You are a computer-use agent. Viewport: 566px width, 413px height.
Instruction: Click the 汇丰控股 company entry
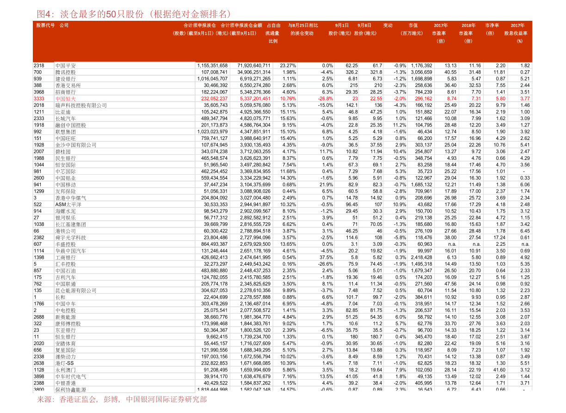(65, 264)
